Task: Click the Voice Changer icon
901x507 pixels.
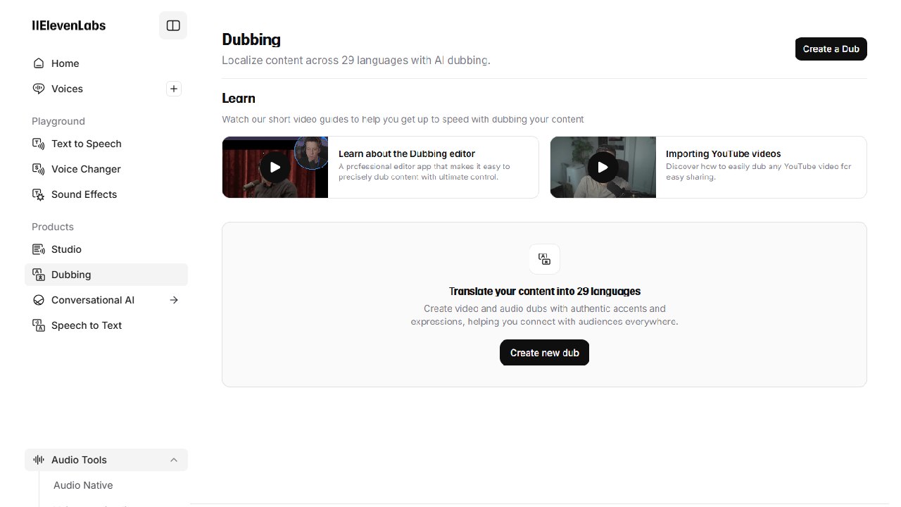Action: [39, 169]
